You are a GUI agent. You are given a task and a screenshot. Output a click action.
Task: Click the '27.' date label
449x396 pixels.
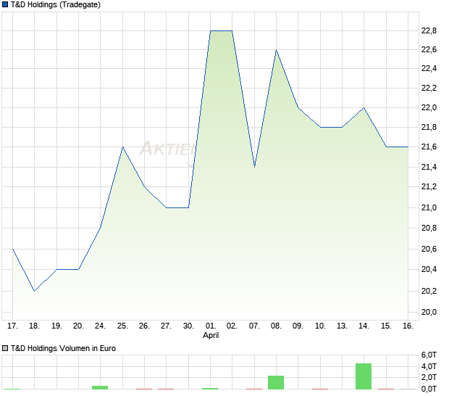pyautogui.click(x=166, y=326)
